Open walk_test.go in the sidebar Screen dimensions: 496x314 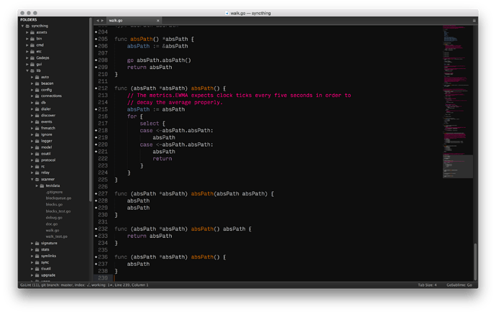[56, 236]
